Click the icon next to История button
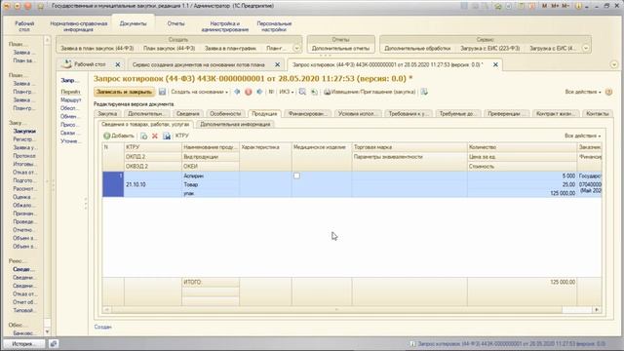The image size is (624, 351). coord(54,343)
